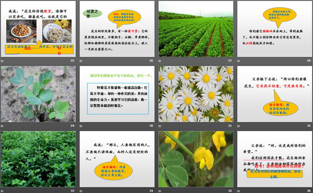
Task: Click slide number 29 label
Action: point(72,125)
